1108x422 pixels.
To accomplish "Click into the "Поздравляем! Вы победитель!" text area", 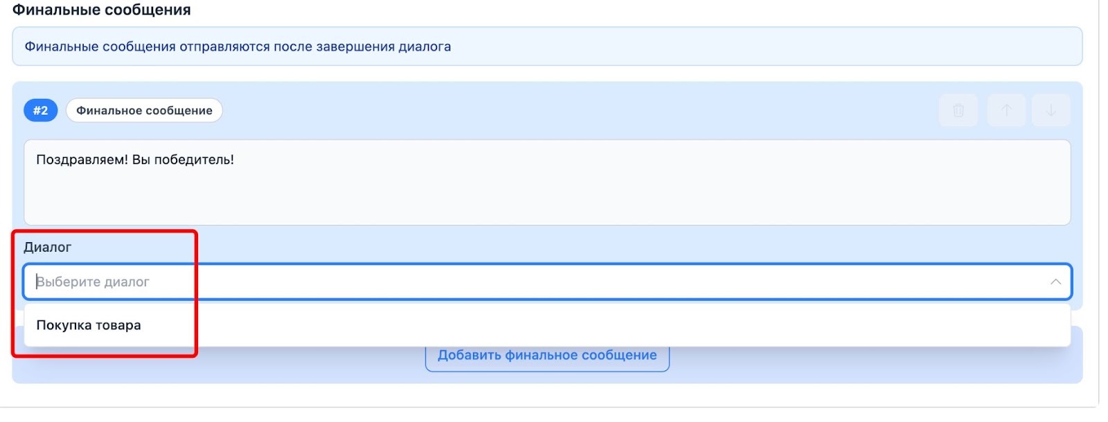I will [x=547, y=182].
